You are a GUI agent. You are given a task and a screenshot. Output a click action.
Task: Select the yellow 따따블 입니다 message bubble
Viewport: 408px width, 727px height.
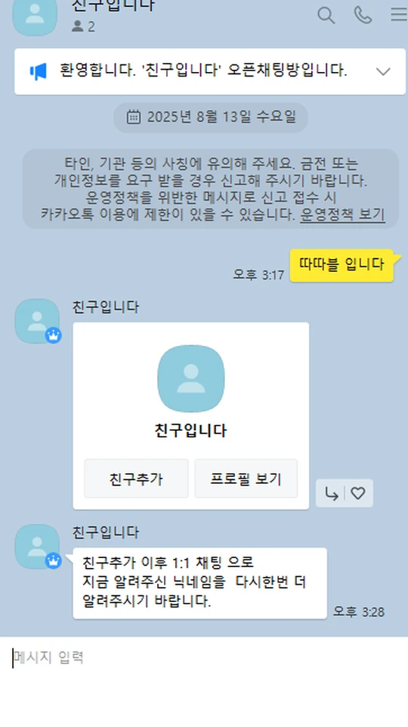(342, 265)
